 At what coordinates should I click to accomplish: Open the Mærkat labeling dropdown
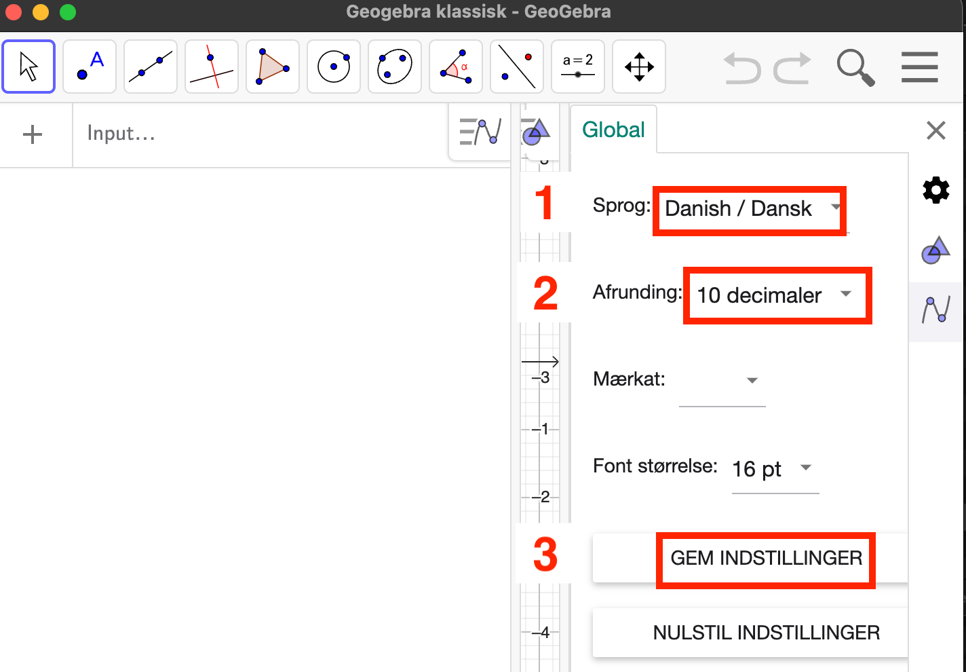coord(722,381)
